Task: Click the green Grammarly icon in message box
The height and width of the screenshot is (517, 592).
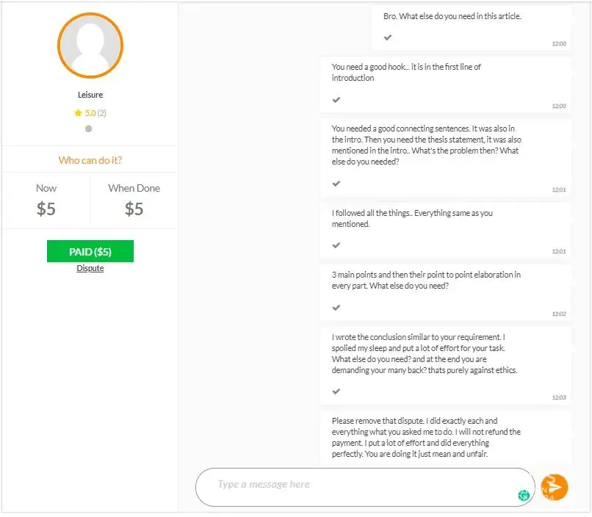Action: tap(524, 495)
